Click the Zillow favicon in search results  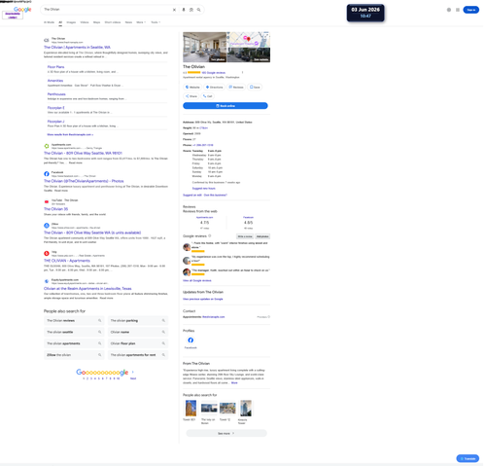coord(47,226)
